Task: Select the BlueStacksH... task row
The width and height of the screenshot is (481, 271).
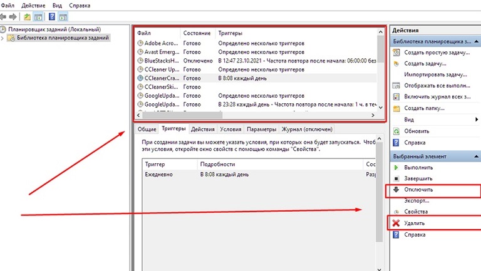Action: 161,61
